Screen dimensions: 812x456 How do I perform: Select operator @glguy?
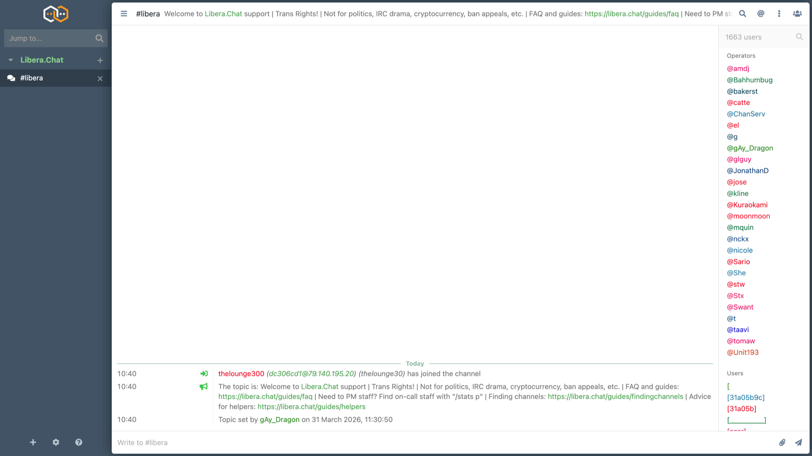tap(739, 159)
